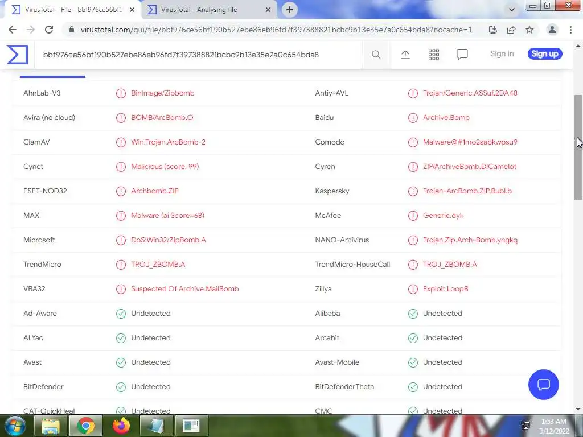Viewport: 583px width, 437px height.
Task: Open the floating blue chat button
Action: tap(543, 384)
